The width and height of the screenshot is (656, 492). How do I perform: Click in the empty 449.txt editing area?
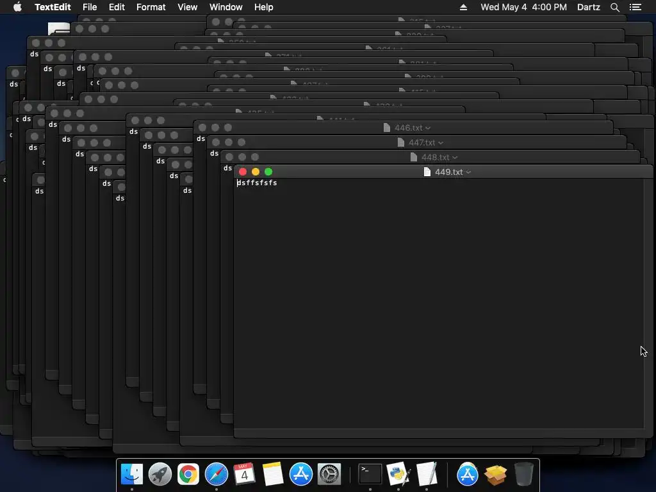click(438, 307)
